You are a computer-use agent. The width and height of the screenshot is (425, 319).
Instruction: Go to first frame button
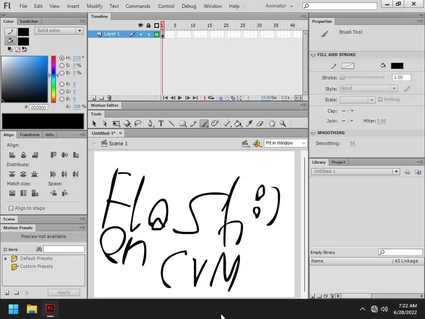click(x=165, y=98)
